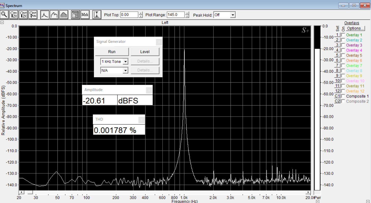
Task: Click Set button 1 for Overlay 1
Action: coord(337,35)
